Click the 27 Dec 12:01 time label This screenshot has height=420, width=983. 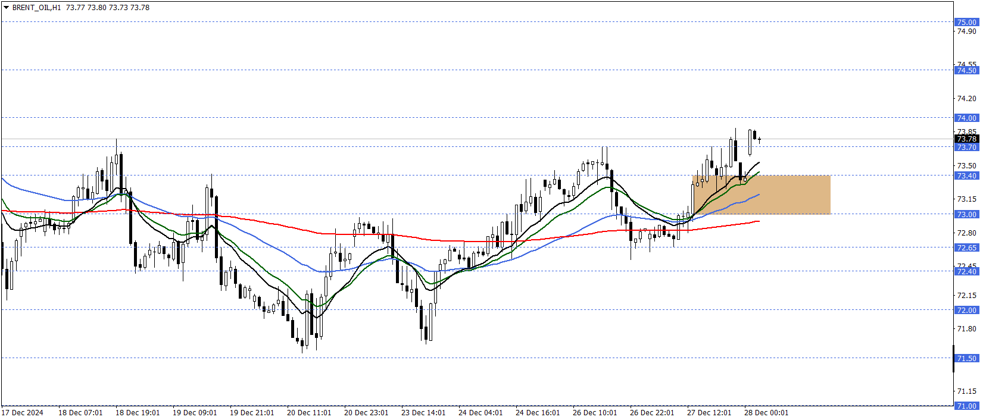coord(709,412)
